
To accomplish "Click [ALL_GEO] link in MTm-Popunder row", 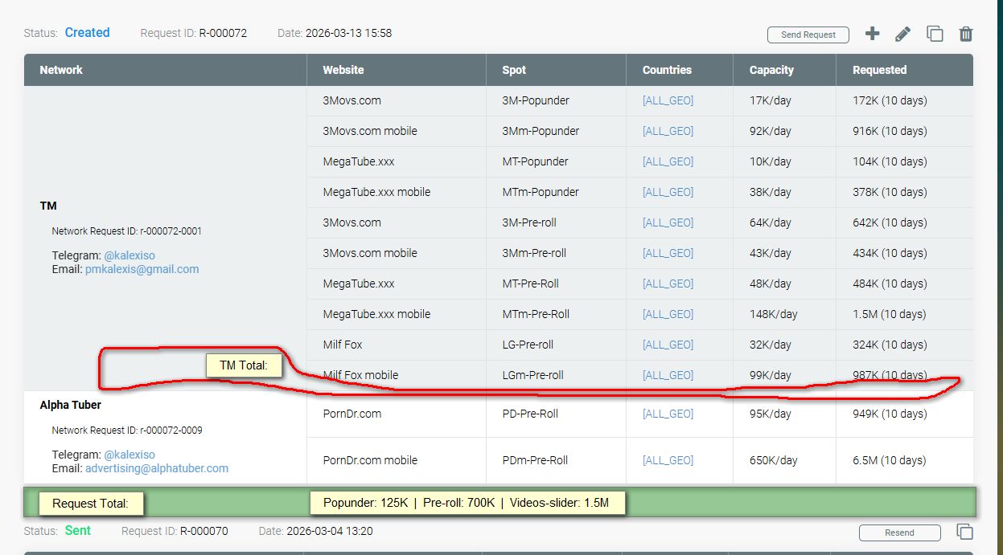I will (x=668, y=192).
